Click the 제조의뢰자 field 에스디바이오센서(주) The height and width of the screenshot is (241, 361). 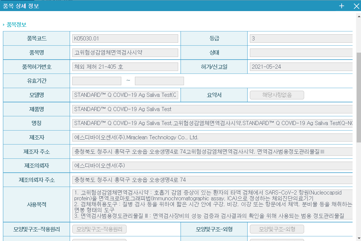[212, 166]
